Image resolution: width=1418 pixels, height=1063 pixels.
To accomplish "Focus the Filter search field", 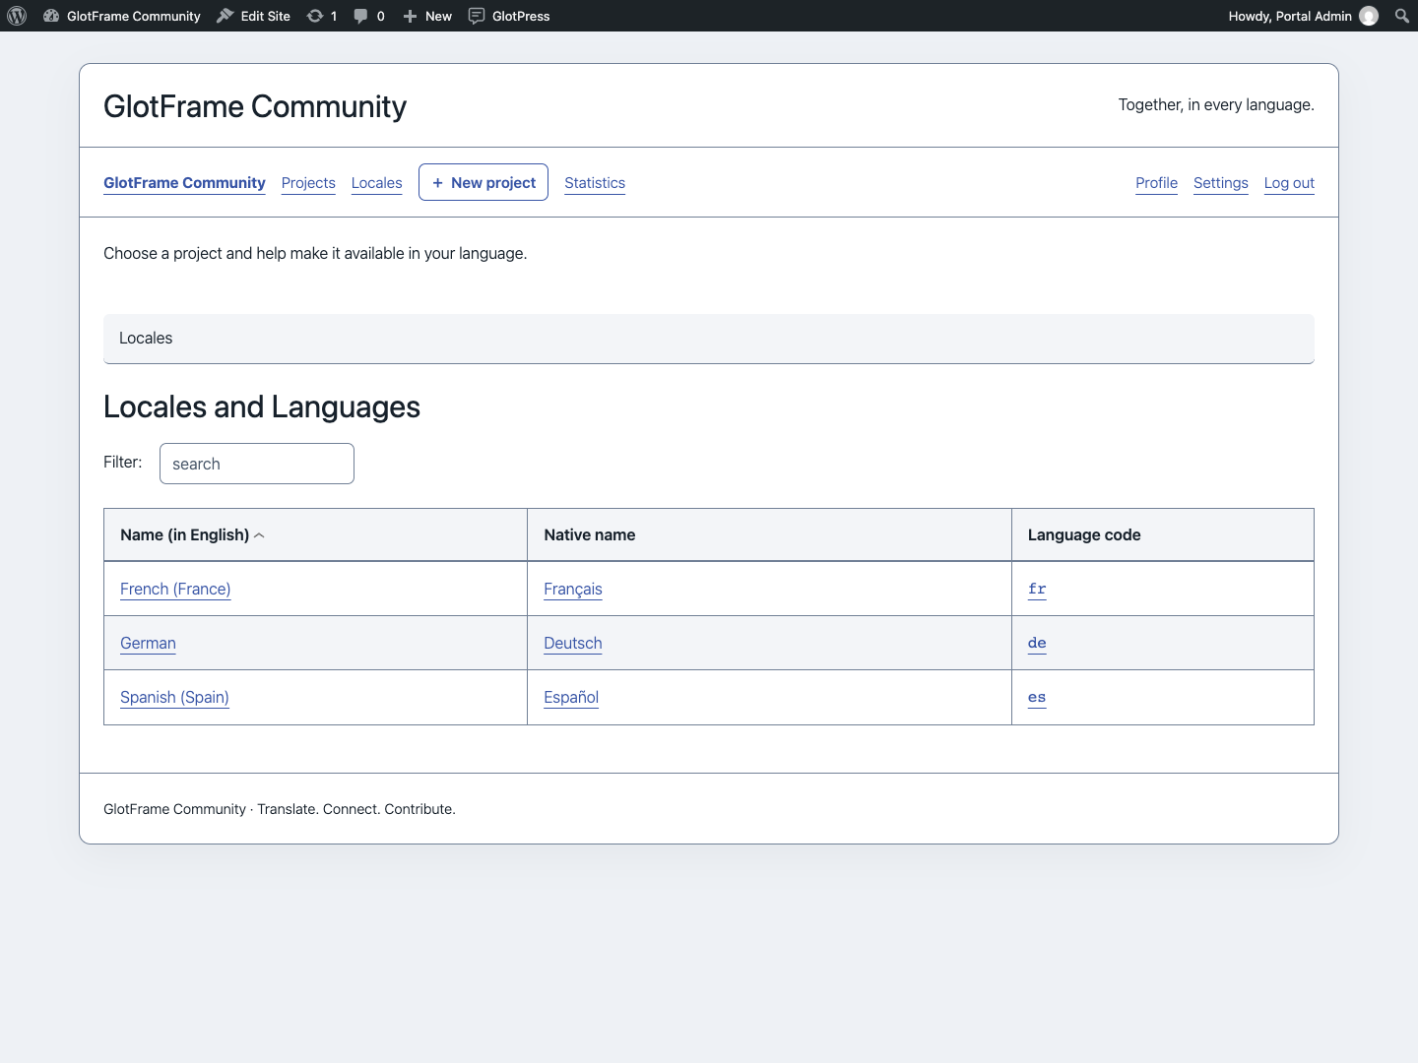I will [x=257, y=464].
